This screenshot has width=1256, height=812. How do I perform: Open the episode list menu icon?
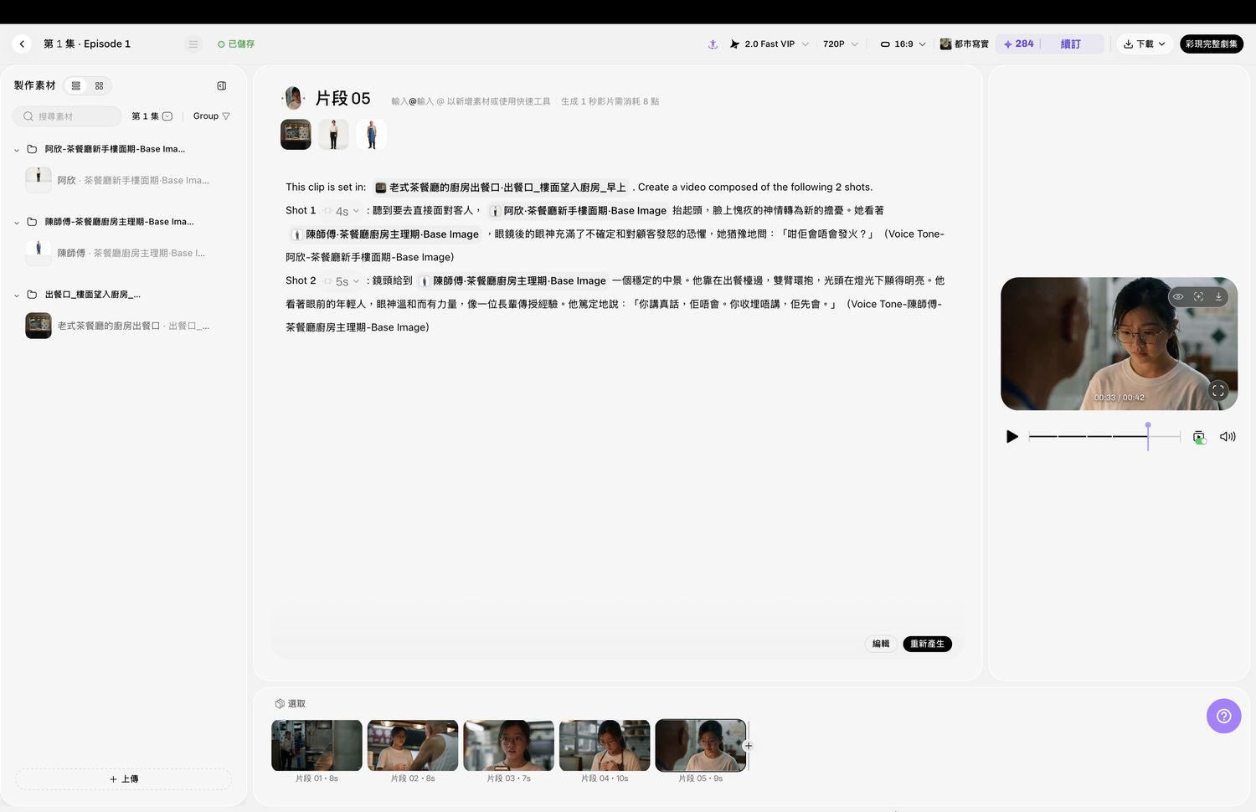tap(193, 44)
